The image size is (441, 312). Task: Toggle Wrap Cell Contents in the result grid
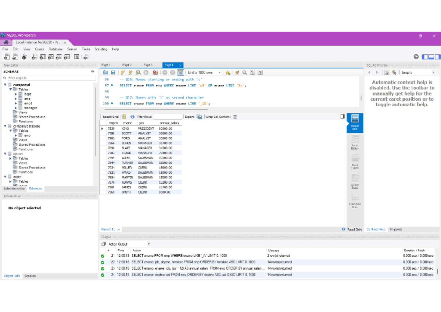pyautogui.click(x=235, y=117)
